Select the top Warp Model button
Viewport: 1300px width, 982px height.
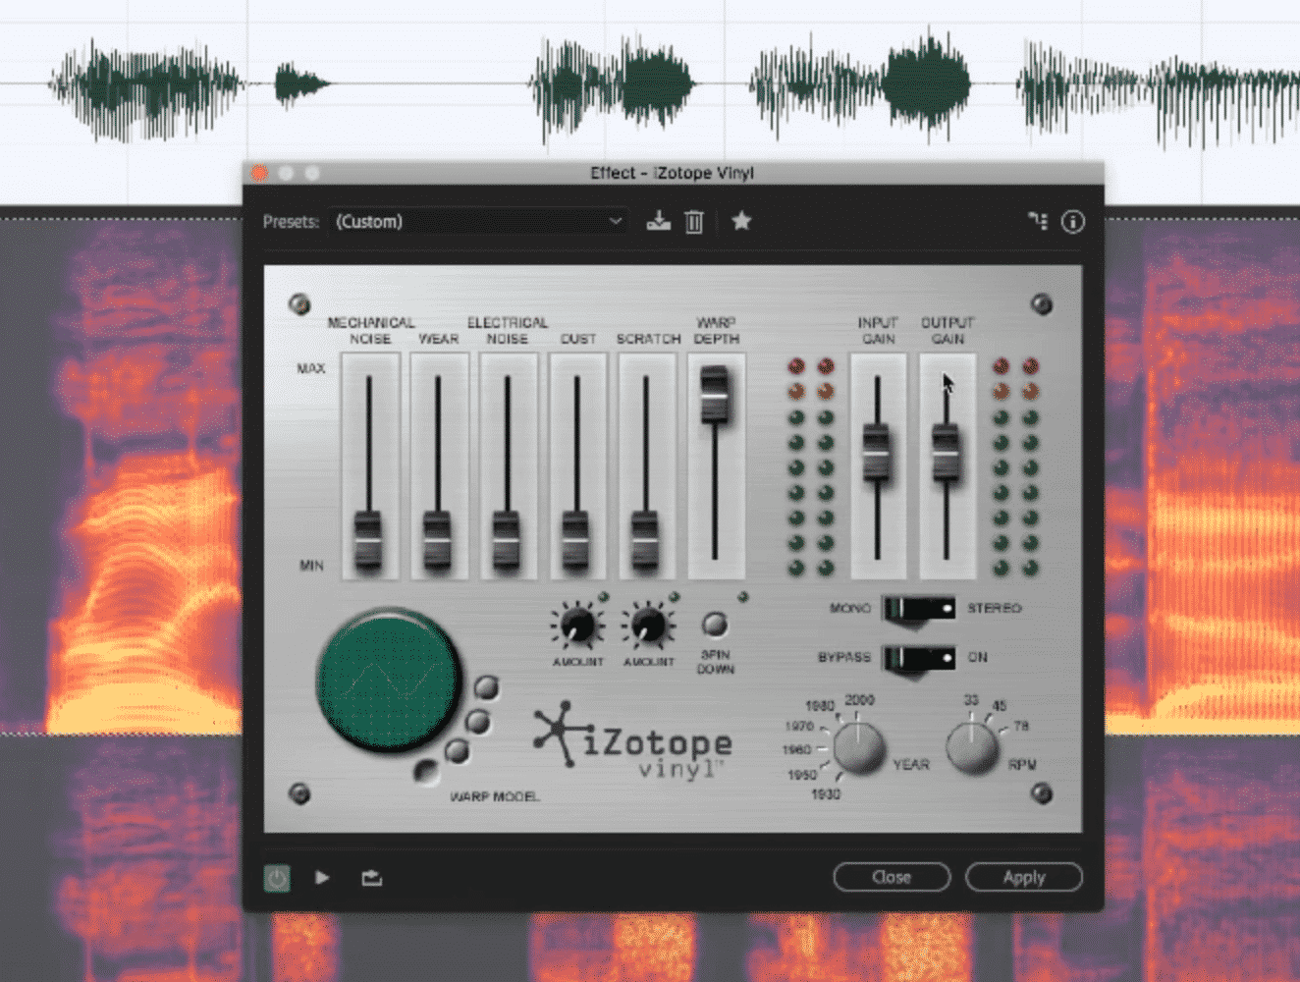click(486, 687)
